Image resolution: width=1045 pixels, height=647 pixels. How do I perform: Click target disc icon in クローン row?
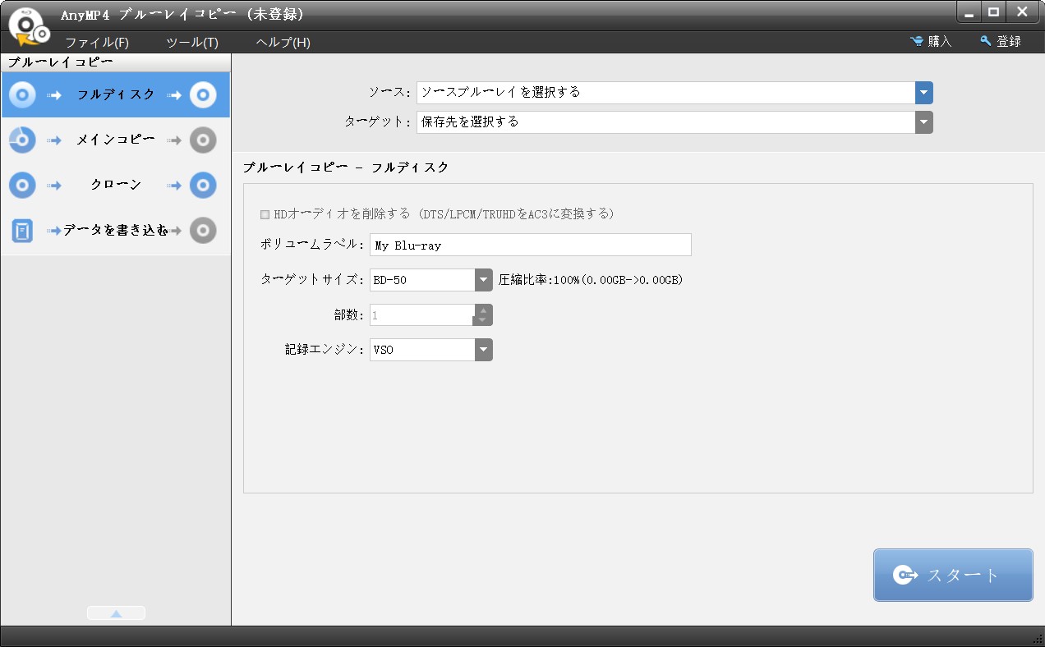point(203,186)
